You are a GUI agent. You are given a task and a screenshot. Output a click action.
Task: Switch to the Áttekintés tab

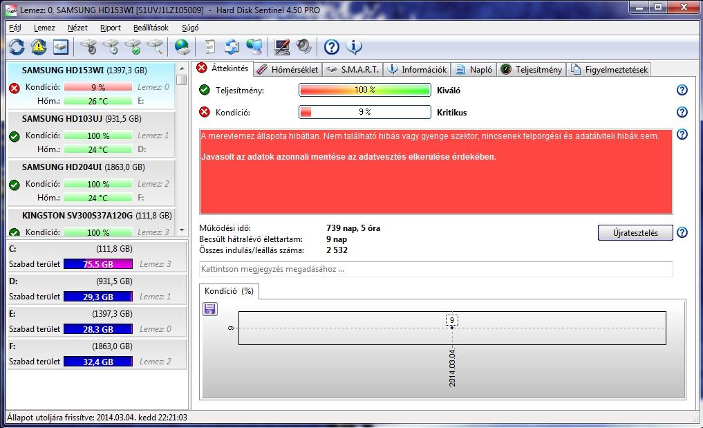[x=223, y=68]
